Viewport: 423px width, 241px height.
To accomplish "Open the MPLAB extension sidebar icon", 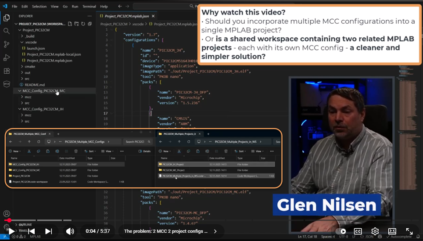I will (7, 84).
